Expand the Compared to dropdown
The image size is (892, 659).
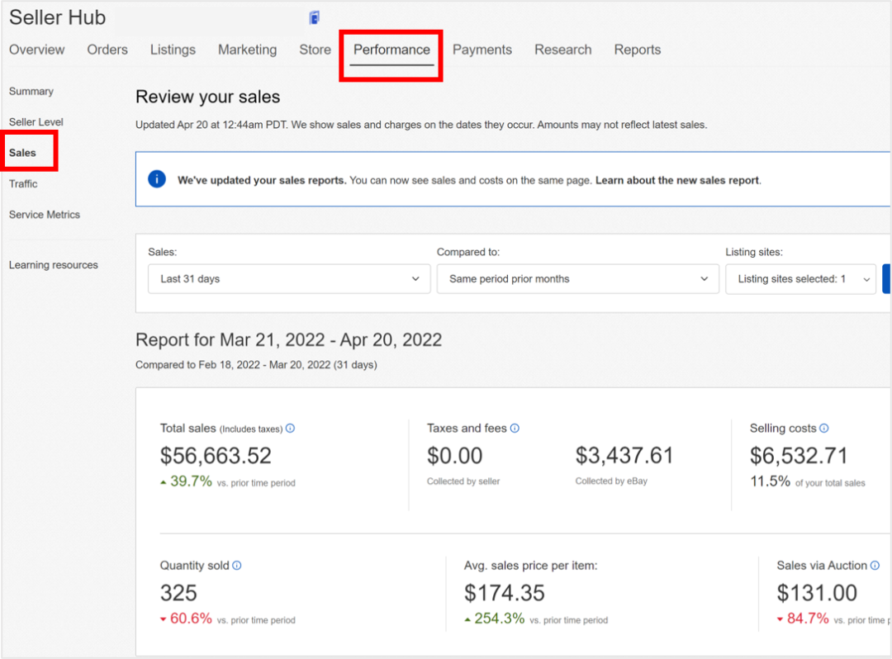click(x=577, y=279)
